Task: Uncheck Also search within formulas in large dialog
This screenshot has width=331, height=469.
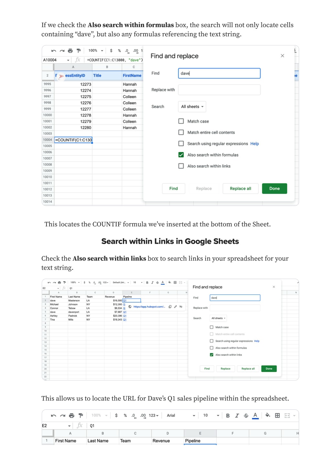Action: (x=181, y=155)
